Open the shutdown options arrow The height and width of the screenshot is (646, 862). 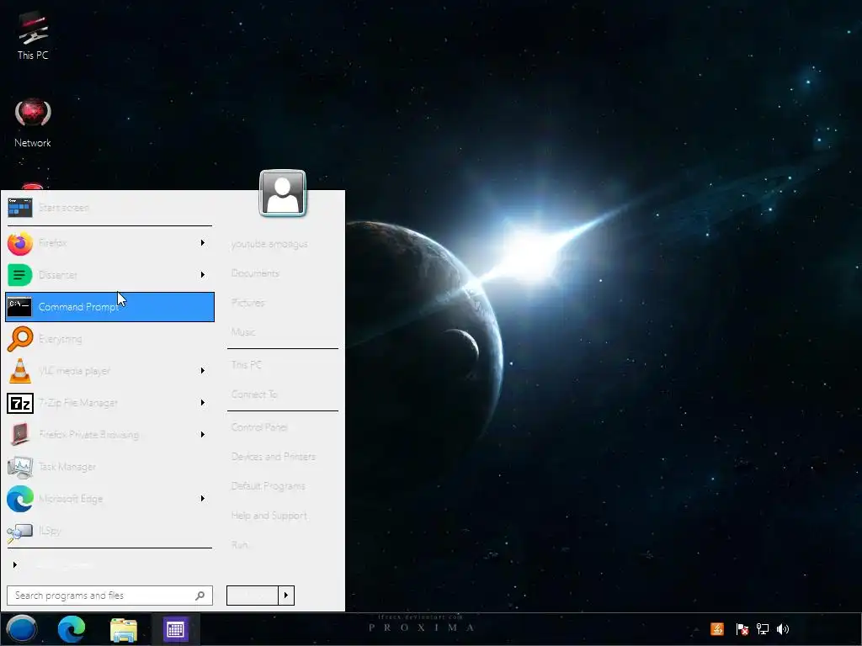click(286, 596)
